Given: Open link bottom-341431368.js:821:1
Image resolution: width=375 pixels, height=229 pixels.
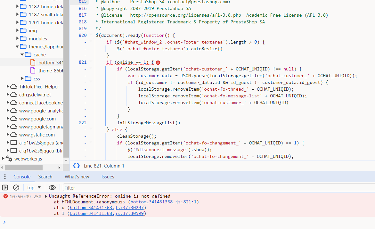Looking at the screenshot, I should pyautogui.click(x=163, y=202).
